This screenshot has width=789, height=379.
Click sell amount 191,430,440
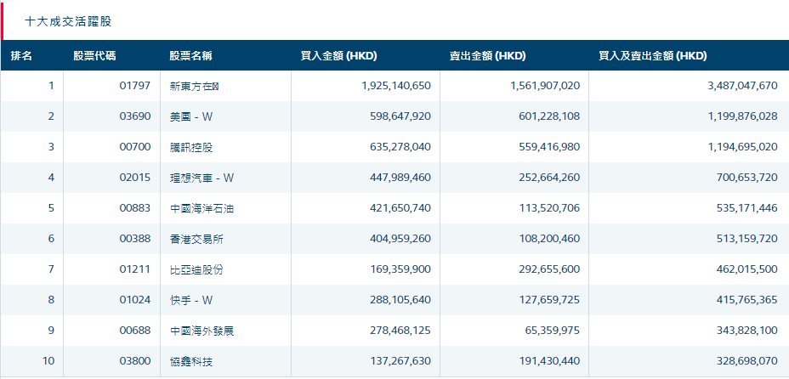click(x=549, y=361)
